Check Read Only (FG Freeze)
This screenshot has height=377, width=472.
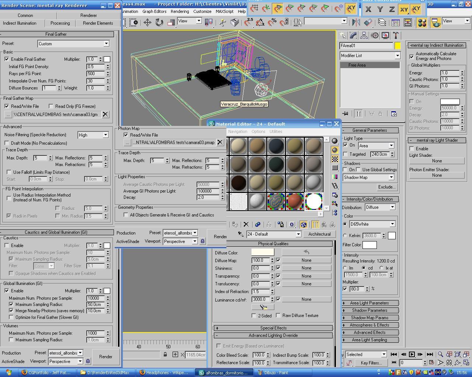click(51, 106)
